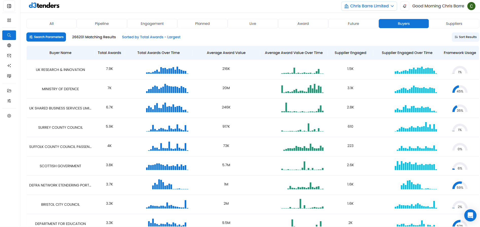Open the Sort Results menu

[466, 37]
